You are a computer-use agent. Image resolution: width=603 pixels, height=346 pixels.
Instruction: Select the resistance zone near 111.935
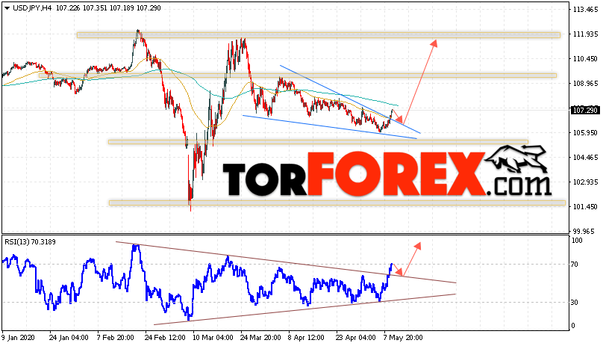coord(319,35)
